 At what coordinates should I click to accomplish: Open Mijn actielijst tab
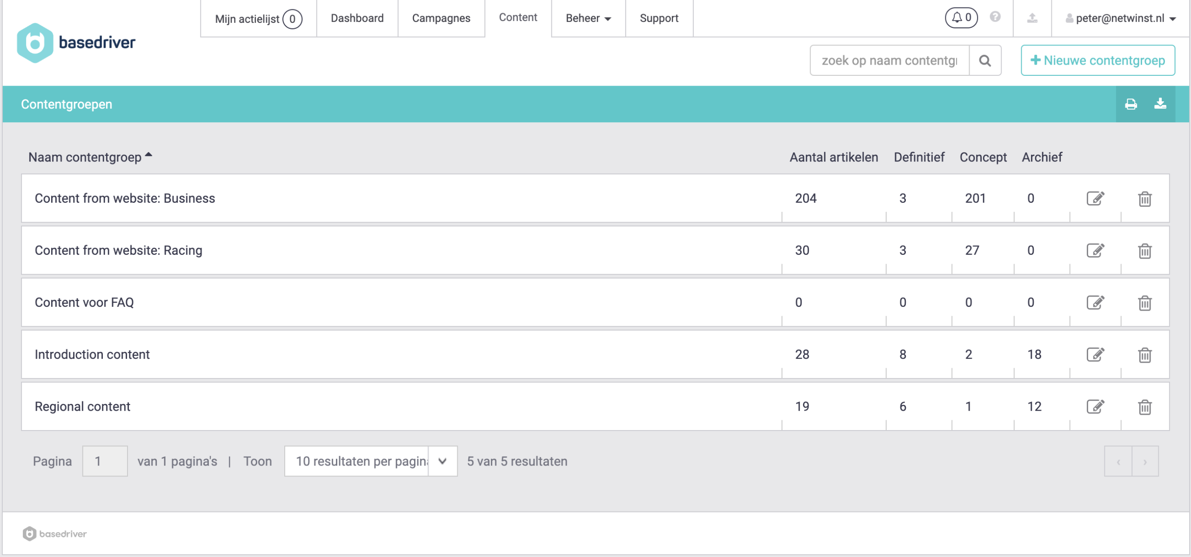(258, 19)
